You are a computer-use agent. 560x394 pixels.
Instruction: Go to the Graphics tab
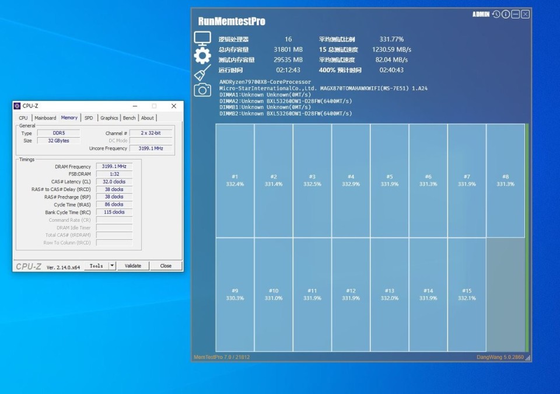click(x=109, y=118)
